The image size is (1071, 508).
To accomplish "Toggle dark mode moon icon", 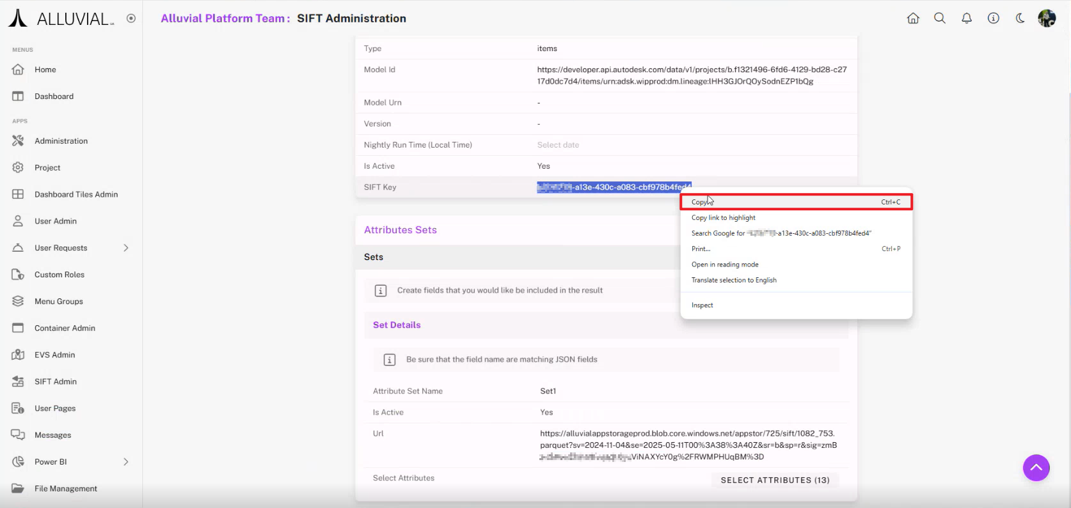I will coord(1020,19).
